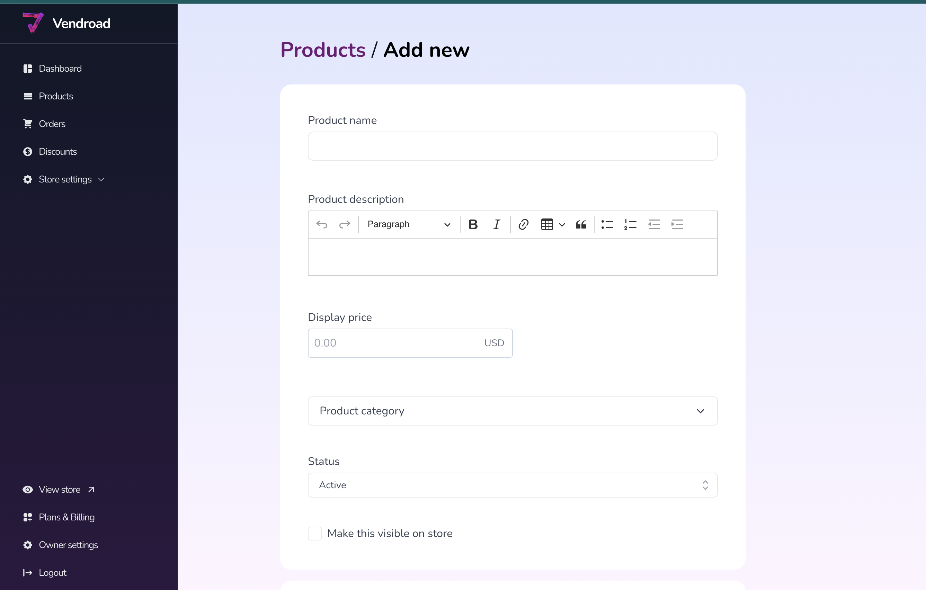
Task: Open 'View store' from the sidebar
Action: (x=60, y=489)
